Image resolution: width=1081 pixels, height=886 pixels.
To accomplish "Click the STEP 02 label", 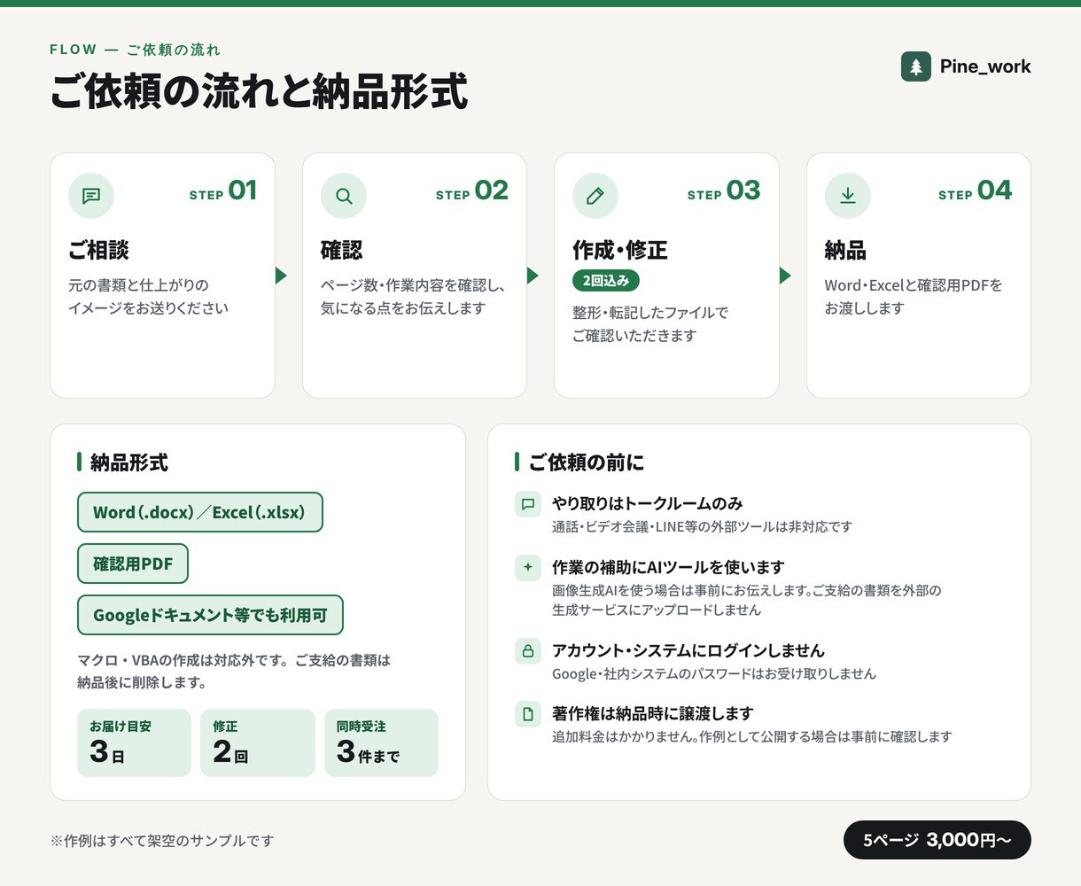I will pyautogui.click(x=472, y=191).
